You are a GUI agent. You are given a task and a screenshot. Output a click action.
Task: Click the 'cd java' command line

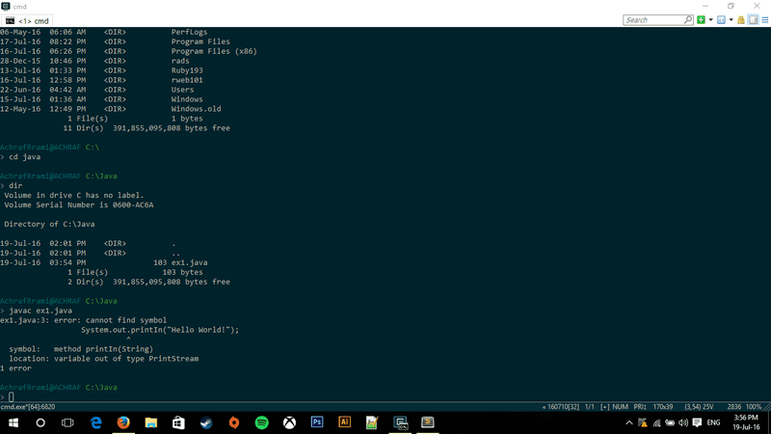pos(25,157)
